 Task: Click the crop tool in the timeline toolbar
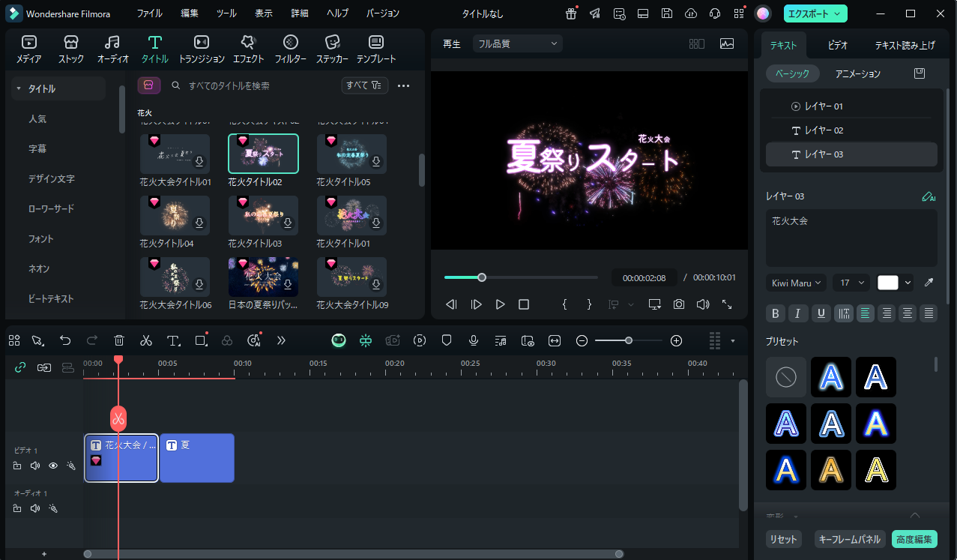tap(201, 340)
